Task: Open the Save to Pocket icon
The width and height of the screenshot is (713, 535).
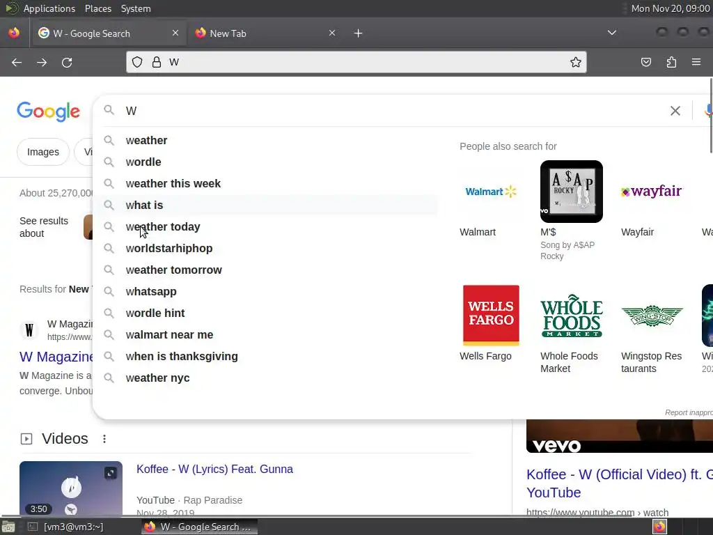Action: [646, 62]
